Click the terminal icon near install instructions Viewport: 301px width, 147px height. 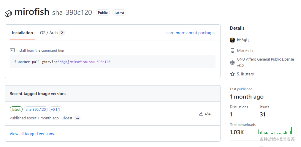[12, 50]
